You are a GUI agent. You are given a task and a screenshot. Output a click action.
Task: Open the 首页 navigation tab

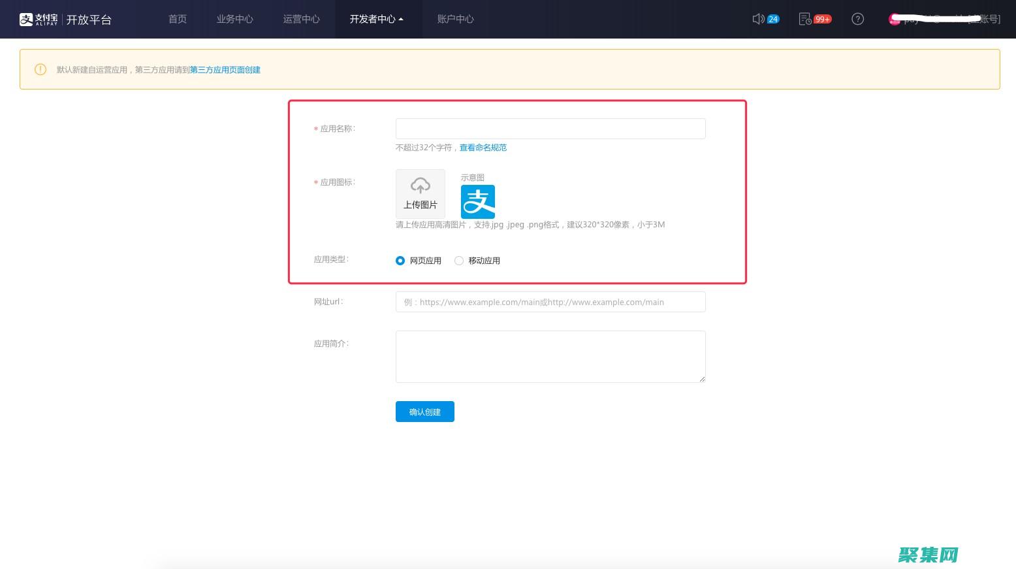click(178, 19)
